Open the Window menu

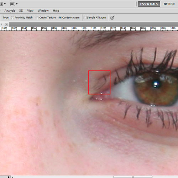coord(43,11)
